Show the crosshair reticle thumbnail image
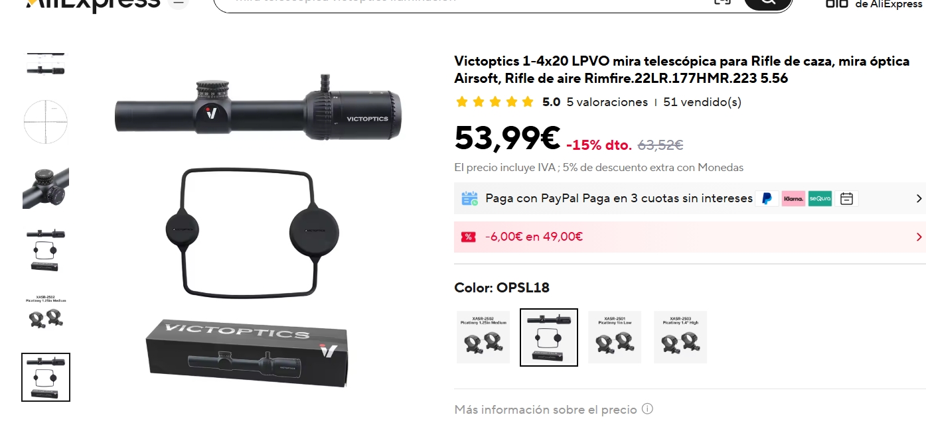This screenshot has width=926, height=425. [x=46, y=122]
